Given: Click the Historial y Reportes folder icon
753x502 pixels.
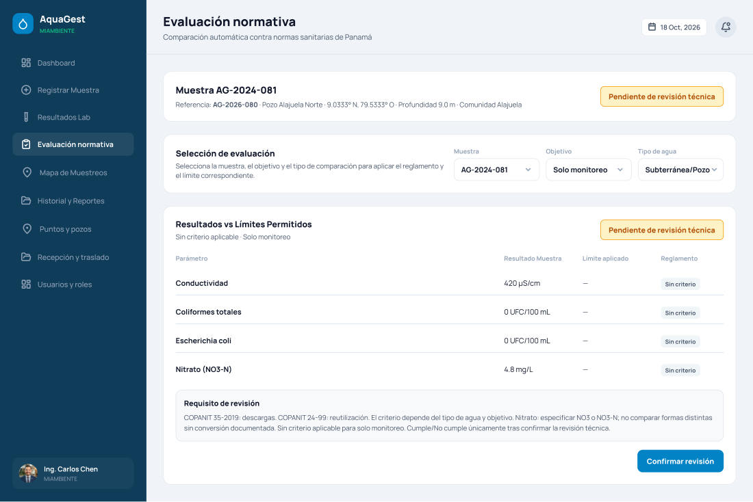Looking at the screenshot, I should pos(26,200).
